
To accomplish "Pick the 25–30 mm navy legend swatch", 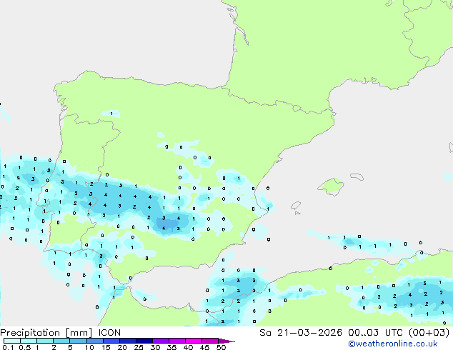I will [x=144, y=341].
